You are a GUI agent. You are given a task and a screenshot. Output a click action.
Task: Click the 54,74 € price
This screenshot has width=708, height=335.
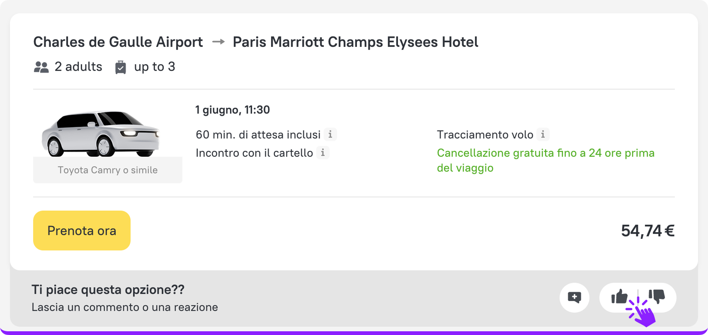click(647, 231)
